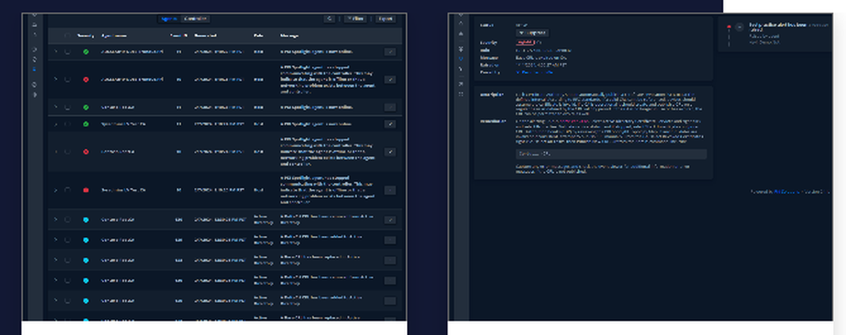
Task: Click the green check icon in the third row
Action: pyautogui.click(x=85, y=107)
